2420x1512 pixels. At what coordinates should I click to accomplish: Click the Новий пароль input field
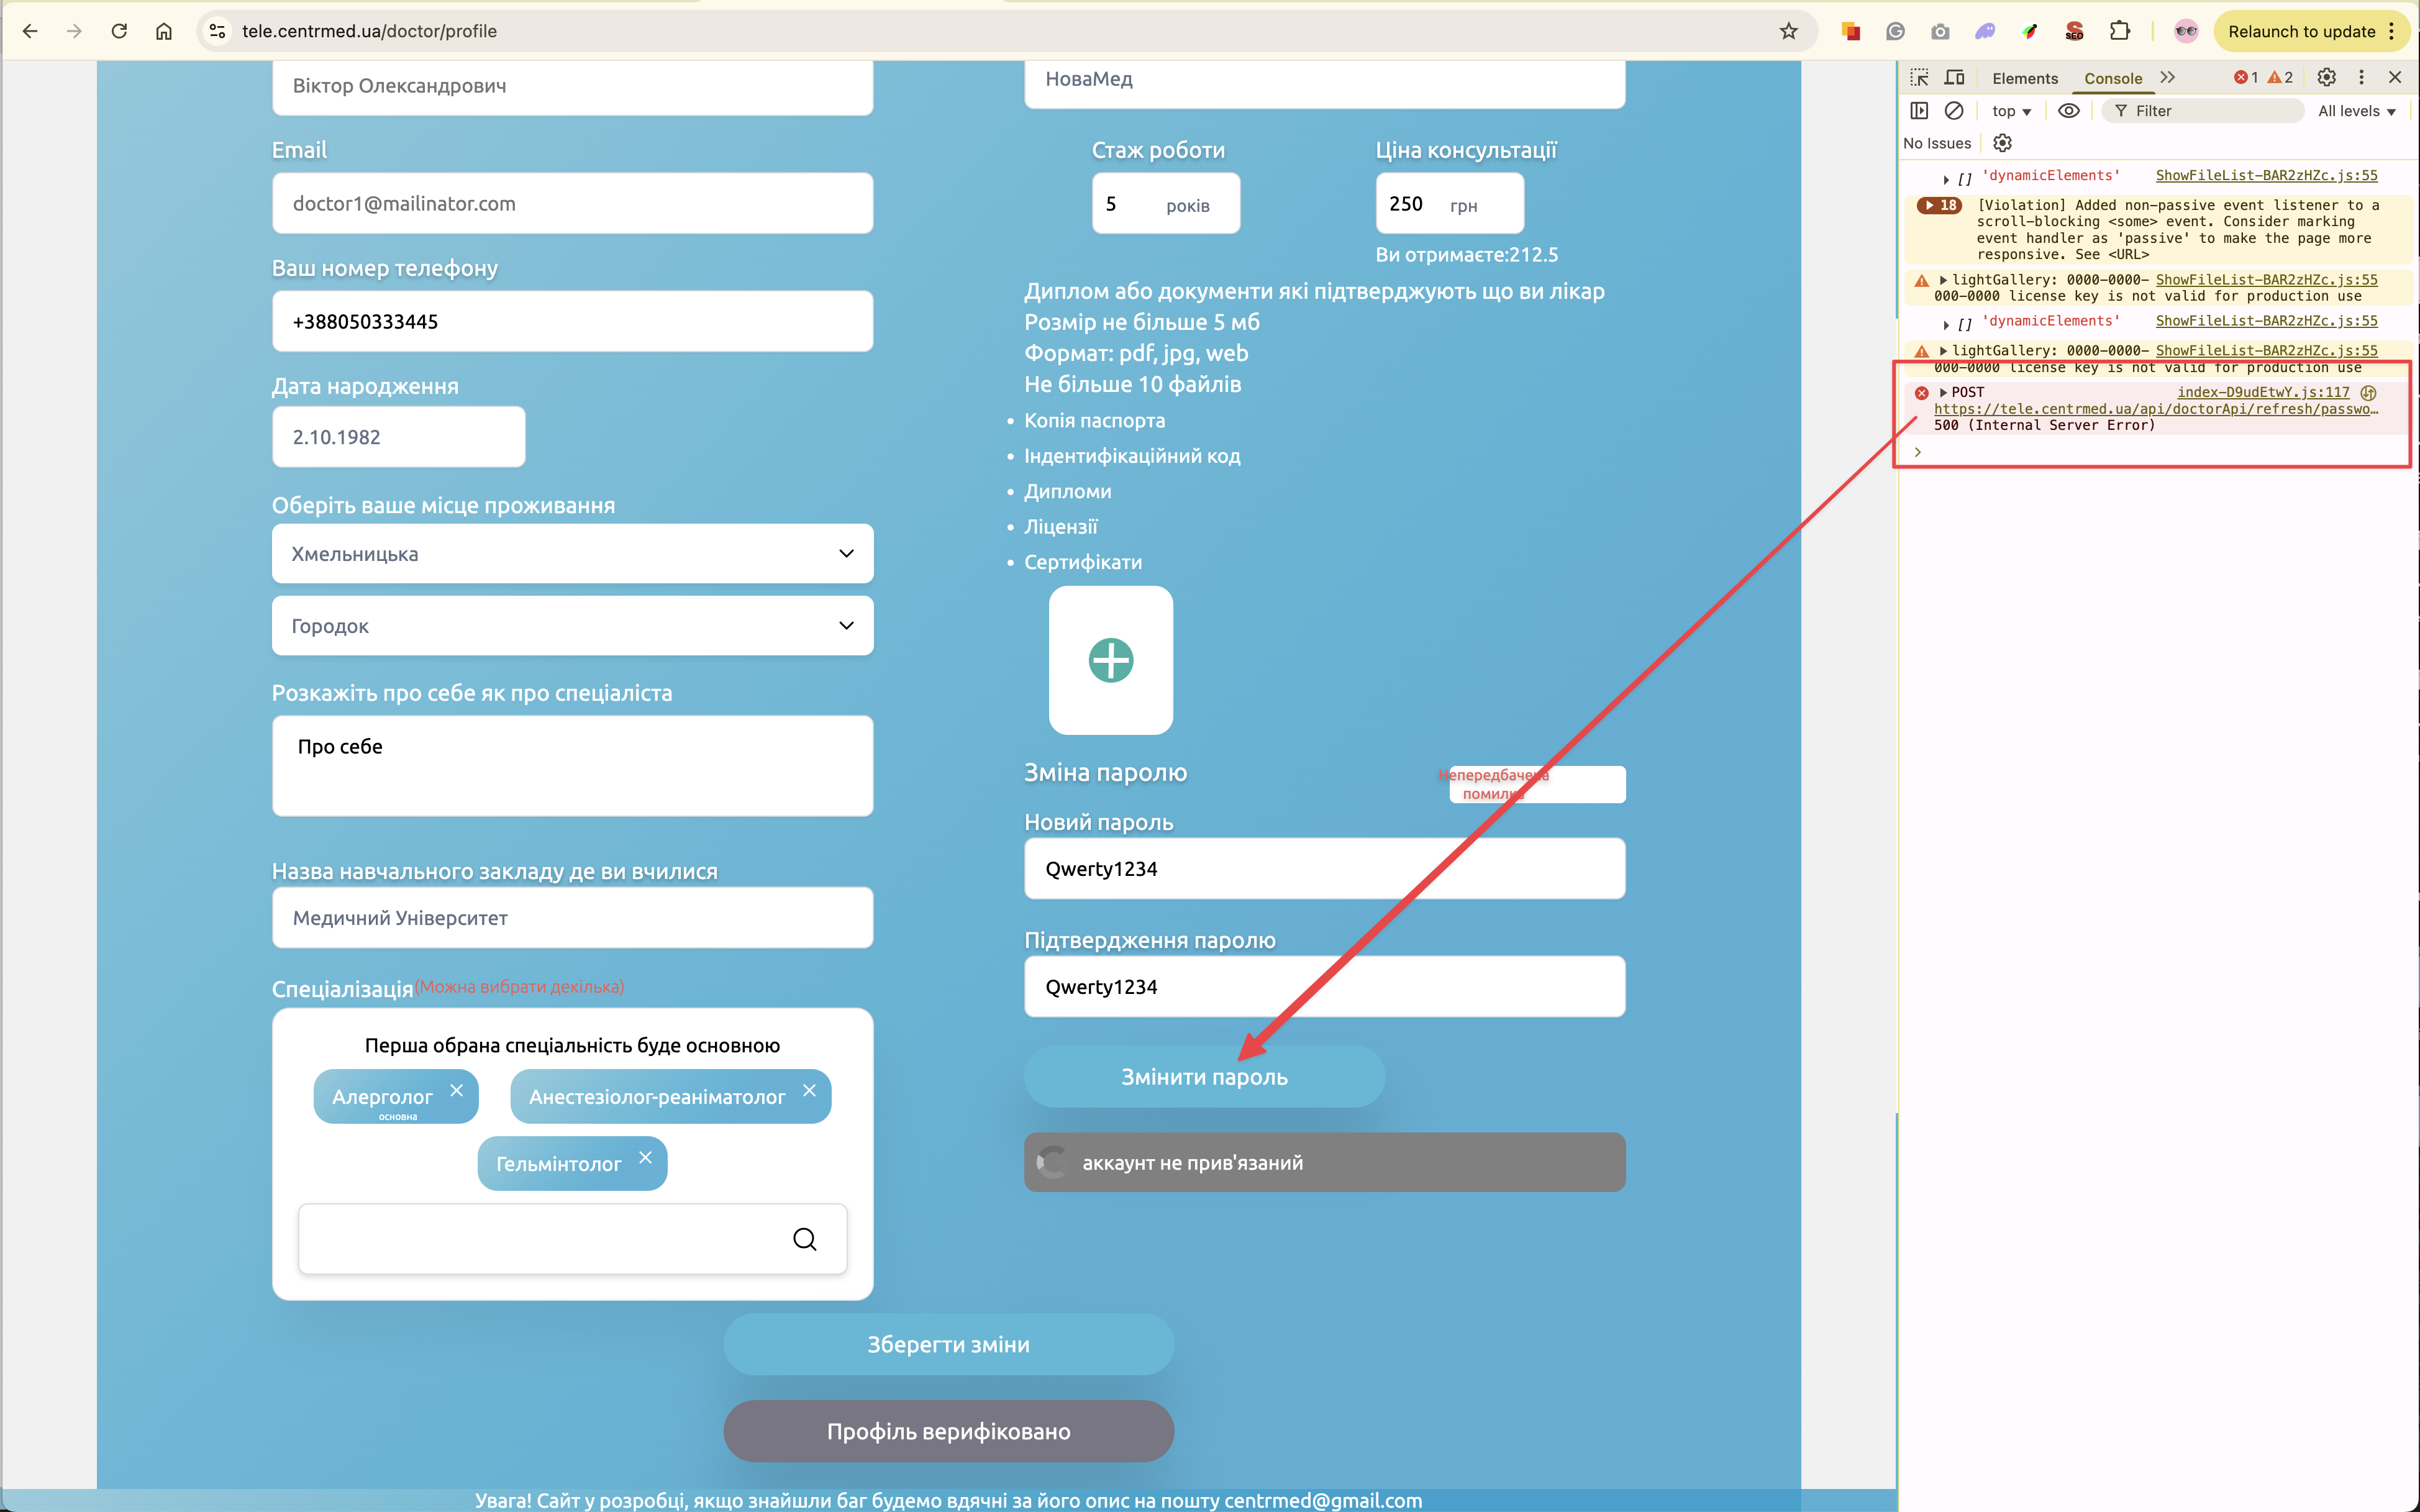1324,868
